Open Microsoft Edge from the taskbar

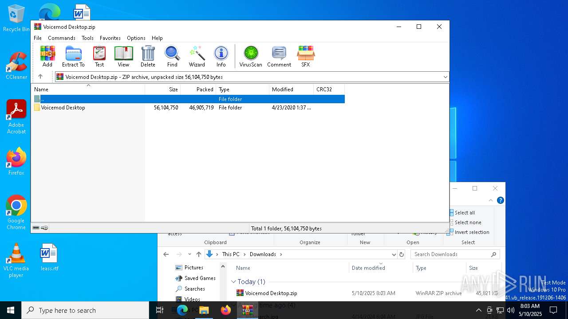click(x=182, y=310)
